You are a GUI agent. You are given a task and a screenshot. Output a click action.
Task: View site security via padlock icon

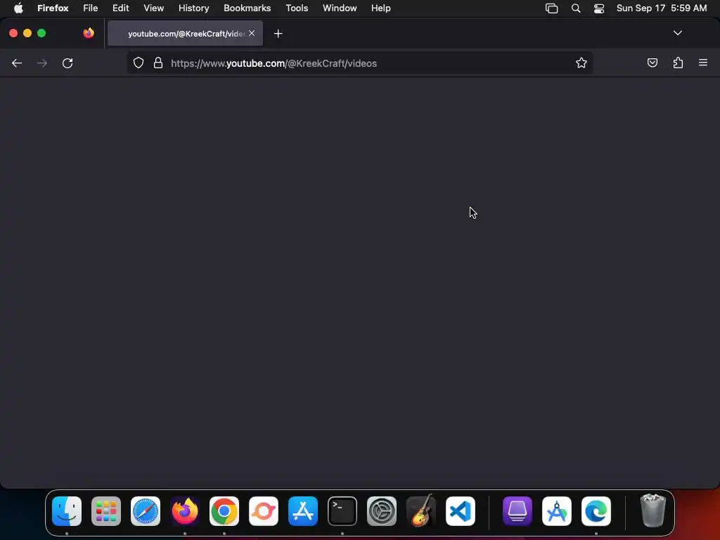point(158,63)
